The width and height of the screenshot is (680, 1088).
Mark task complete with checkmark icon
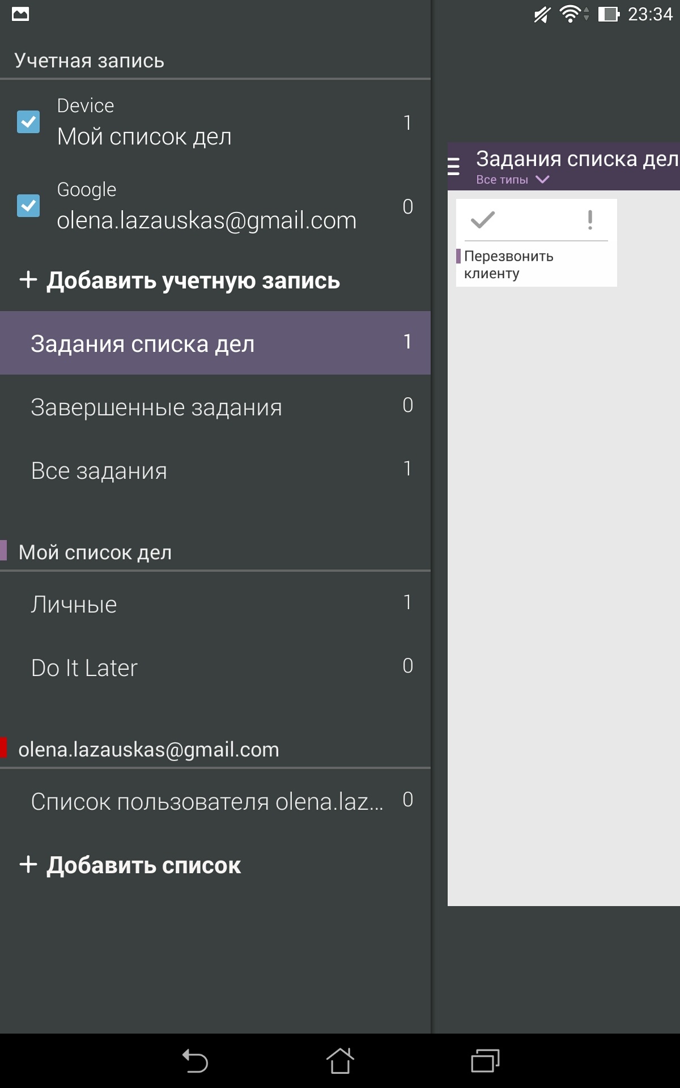pyautogui.click(x=483, y=220)
